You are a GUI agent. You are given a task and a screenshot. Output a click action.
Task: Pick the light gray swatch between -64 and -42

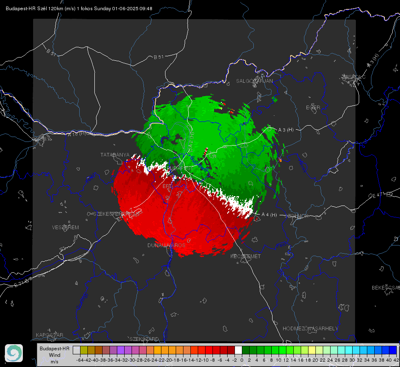76,350
